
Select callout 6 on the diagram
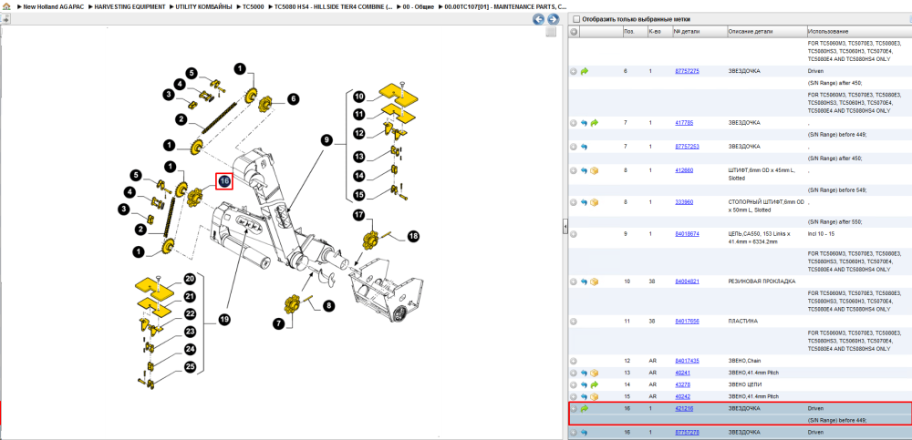point(293,99)
